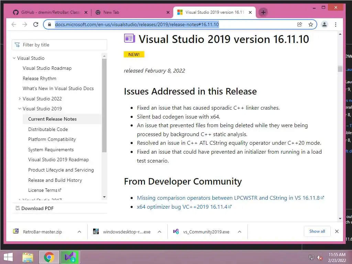Click the browser back arrow
Image resolution: width=352 pixels, height=264 pixels.
point(14,24)
